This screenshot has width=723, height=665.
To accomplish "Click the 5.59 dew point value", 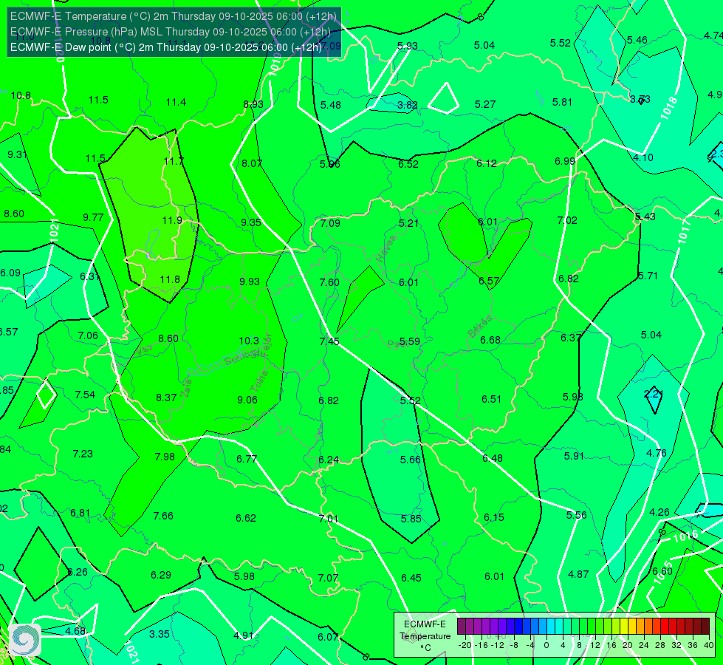I will point(409,341).
